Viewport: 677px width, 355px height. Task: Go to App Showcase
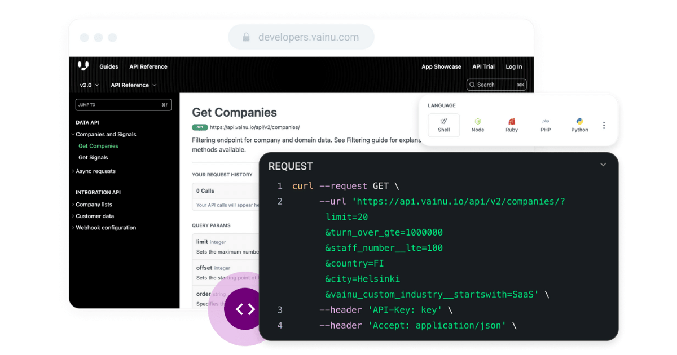pyautogui.click(x=441, y=66)
